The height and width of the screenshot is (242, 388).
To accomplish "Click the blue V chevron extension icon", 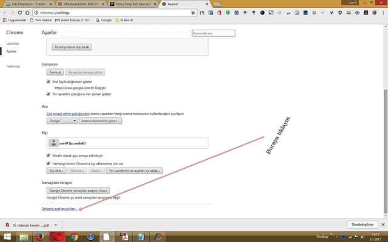I will (x=332, y=13).
